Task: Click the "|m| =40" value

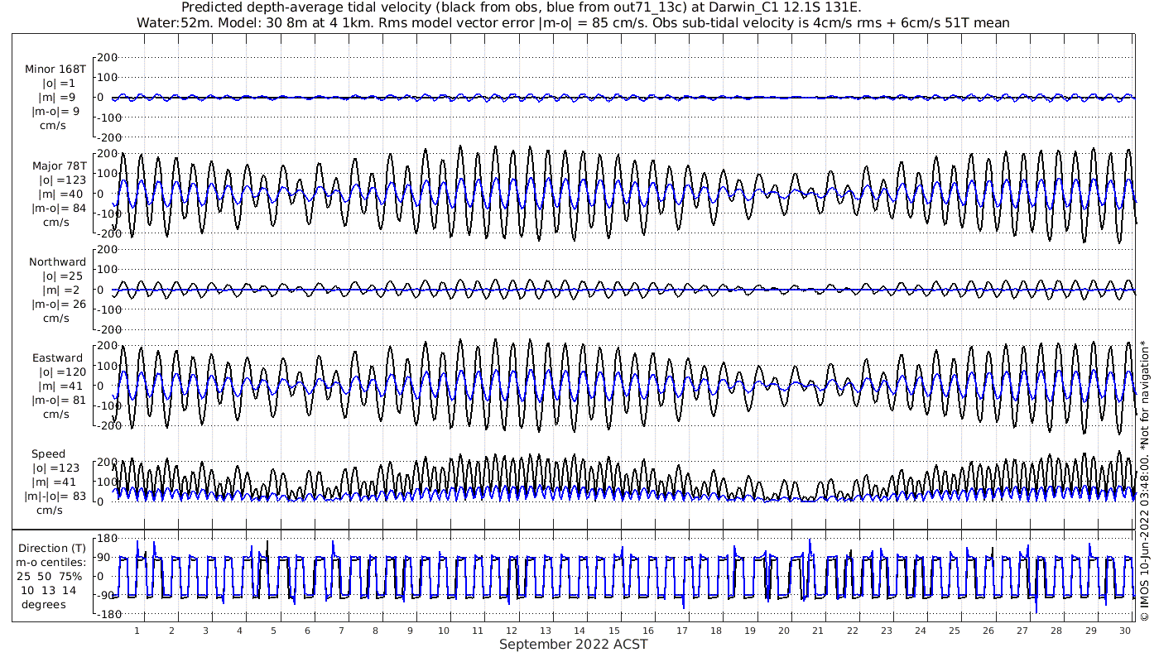Action: pos(60,194)
